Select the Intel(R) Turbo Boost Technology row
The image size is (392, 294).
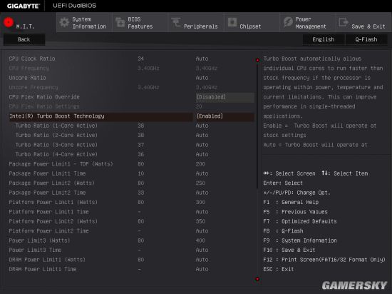tap(132, 116)
